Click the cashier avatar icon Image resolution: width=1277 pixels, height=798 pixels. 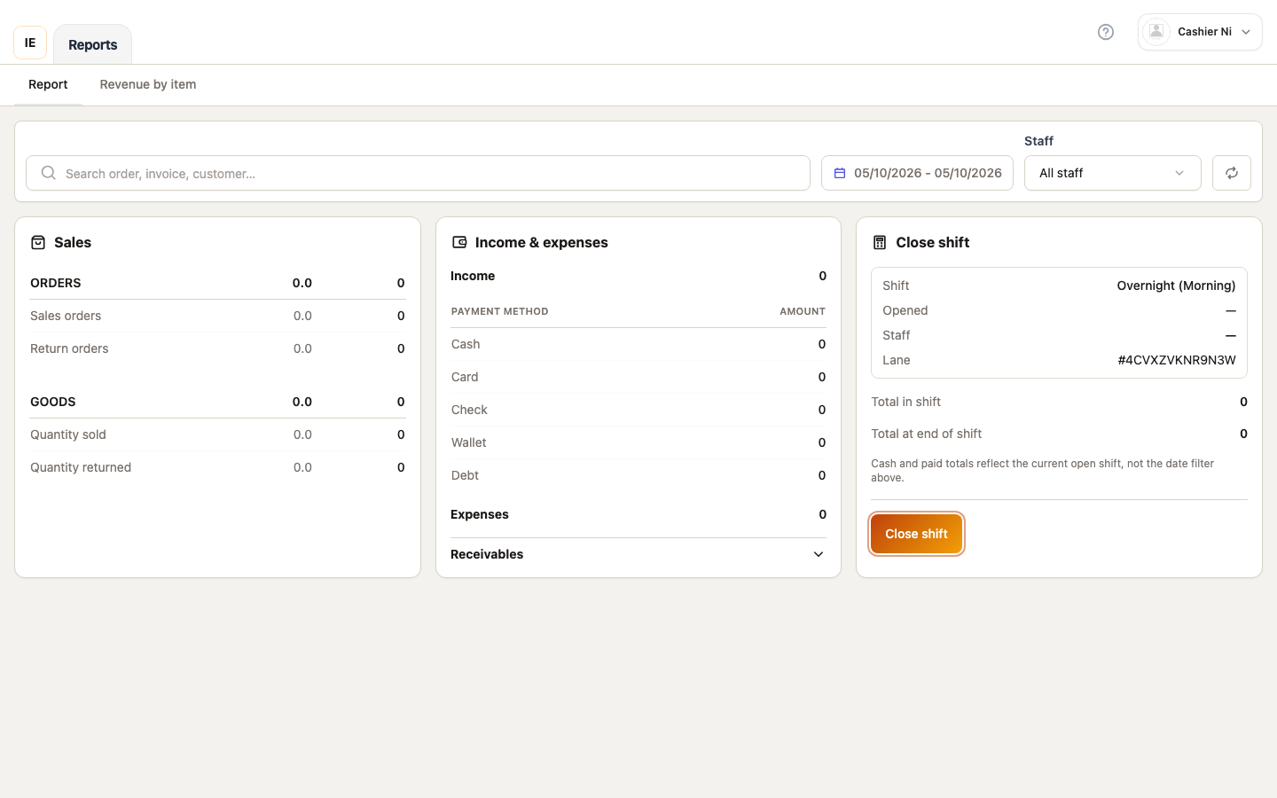click(x=1156, y=32)
